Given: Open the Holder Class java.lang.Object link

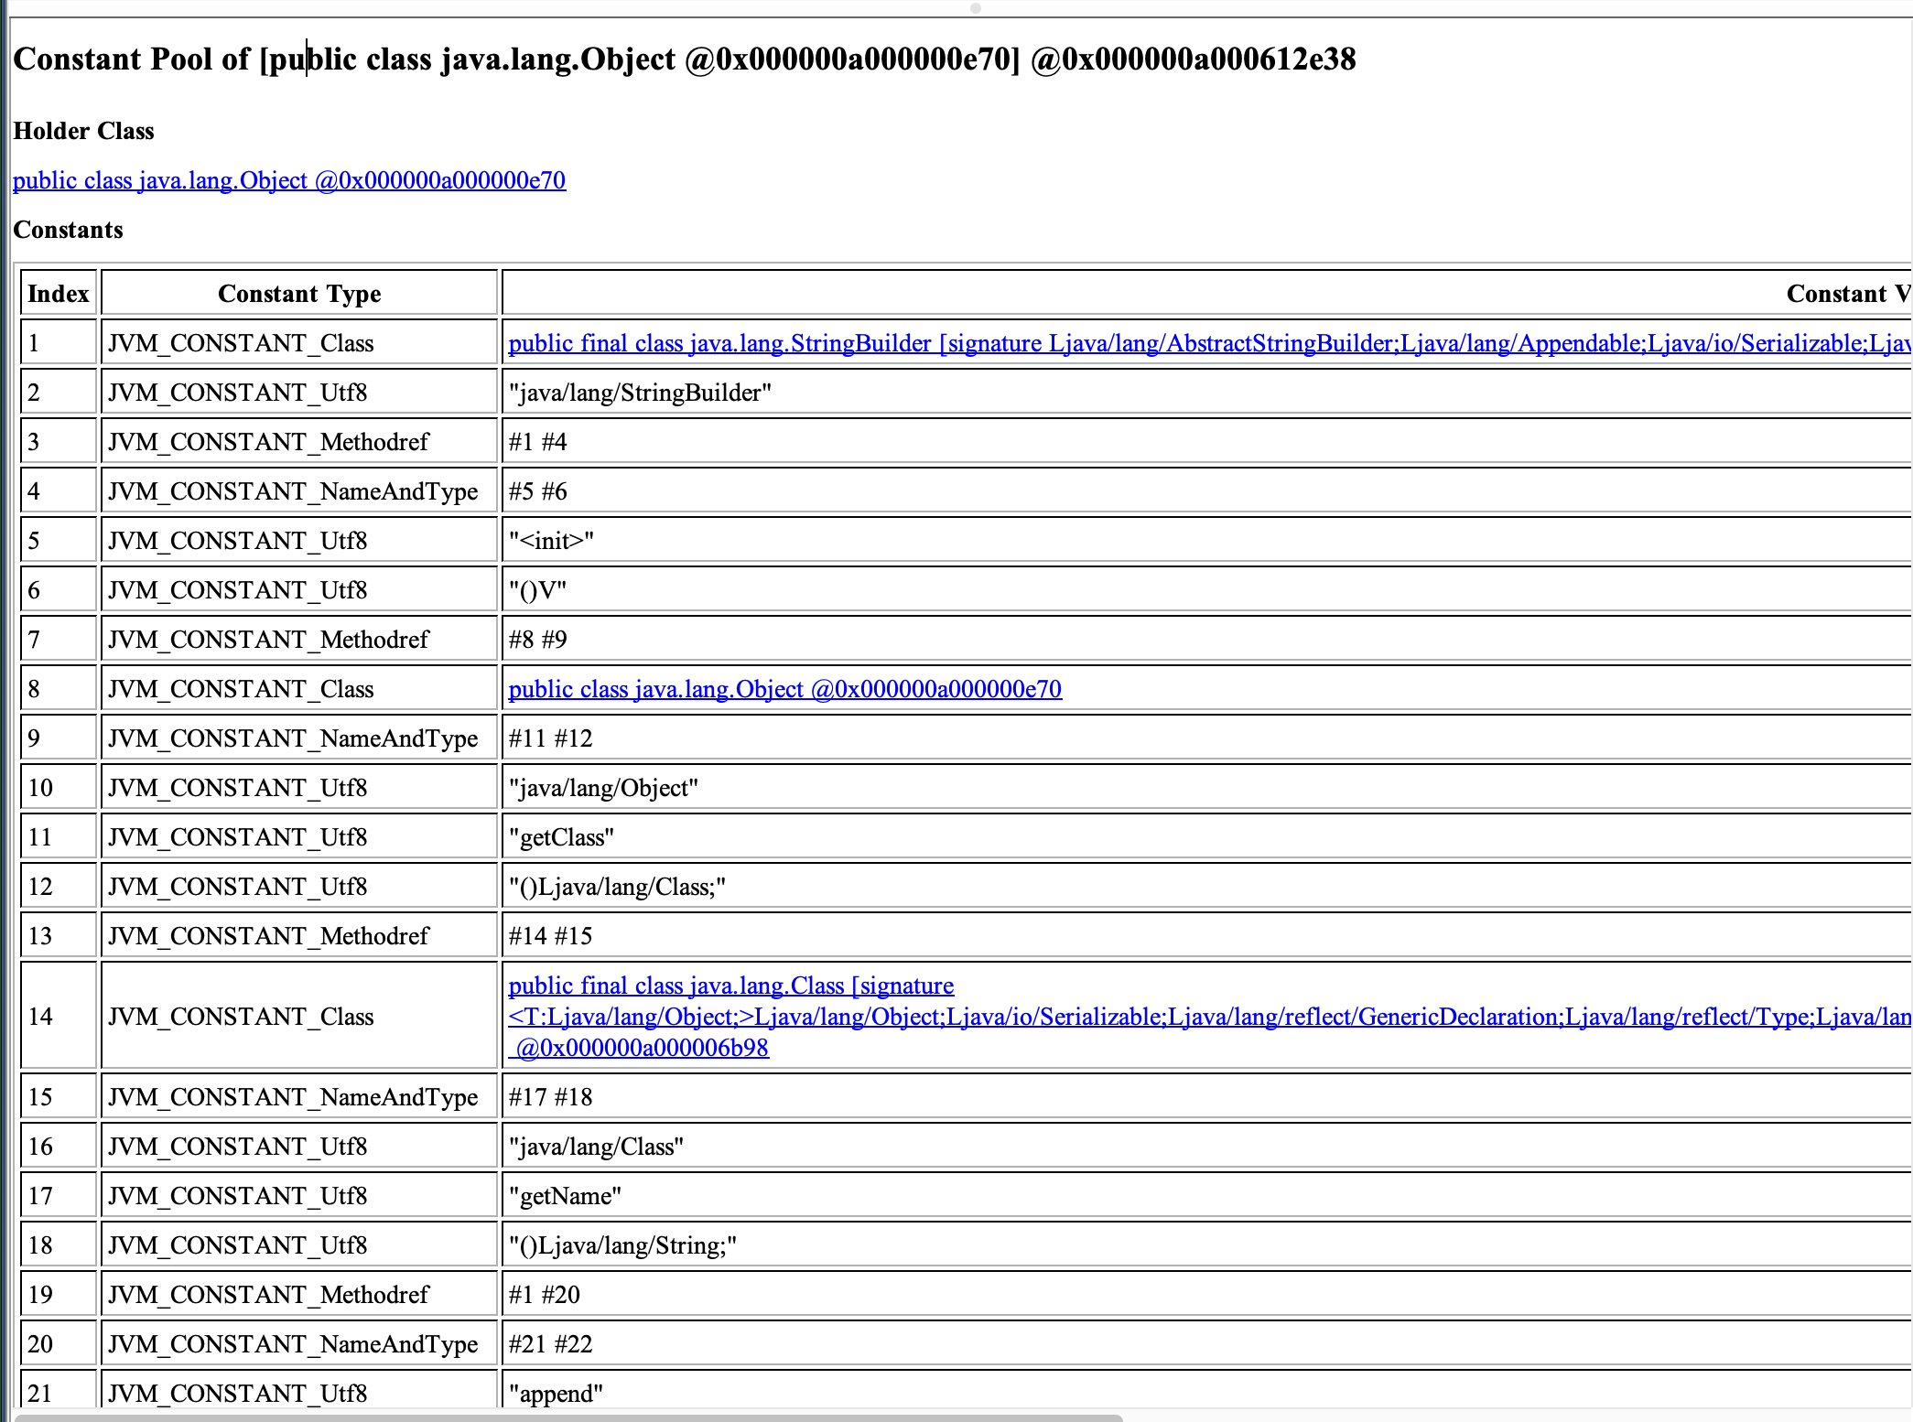Looking at the screenshot, I should [x=289, y=180].
